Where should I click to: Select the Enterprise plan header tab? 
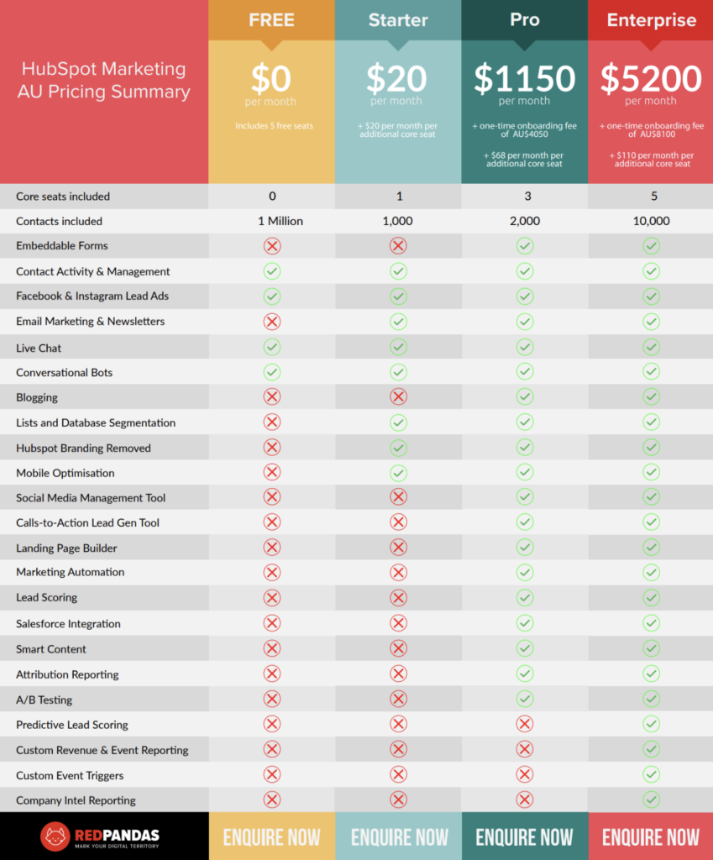(x=651, y=20)
